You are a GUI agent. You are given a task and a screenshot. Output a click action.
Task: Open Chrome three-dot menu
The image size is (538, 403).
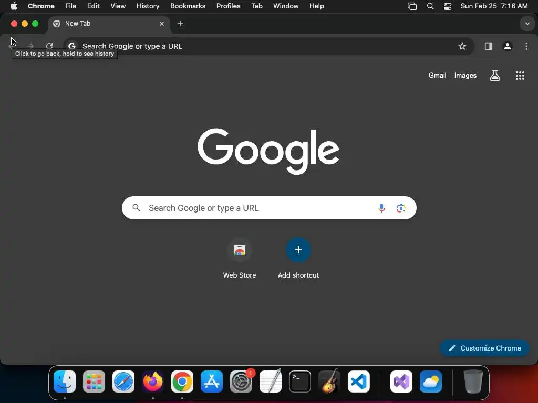(x=526, y=46)
